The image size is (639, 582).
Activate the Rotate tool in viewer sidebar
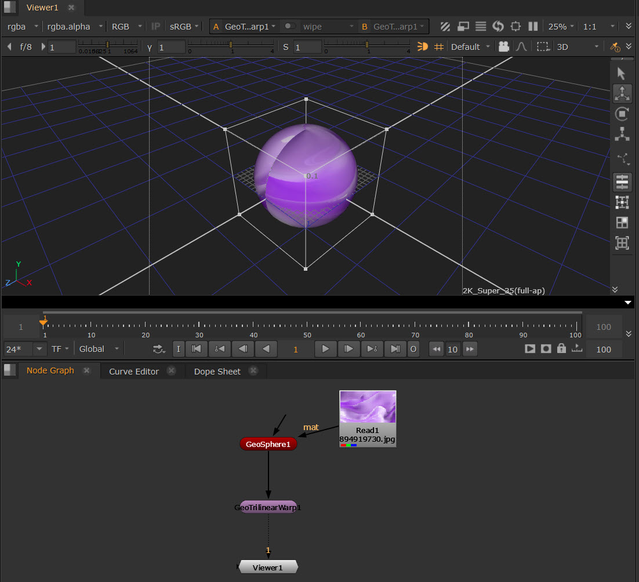(x=622, y=114)
